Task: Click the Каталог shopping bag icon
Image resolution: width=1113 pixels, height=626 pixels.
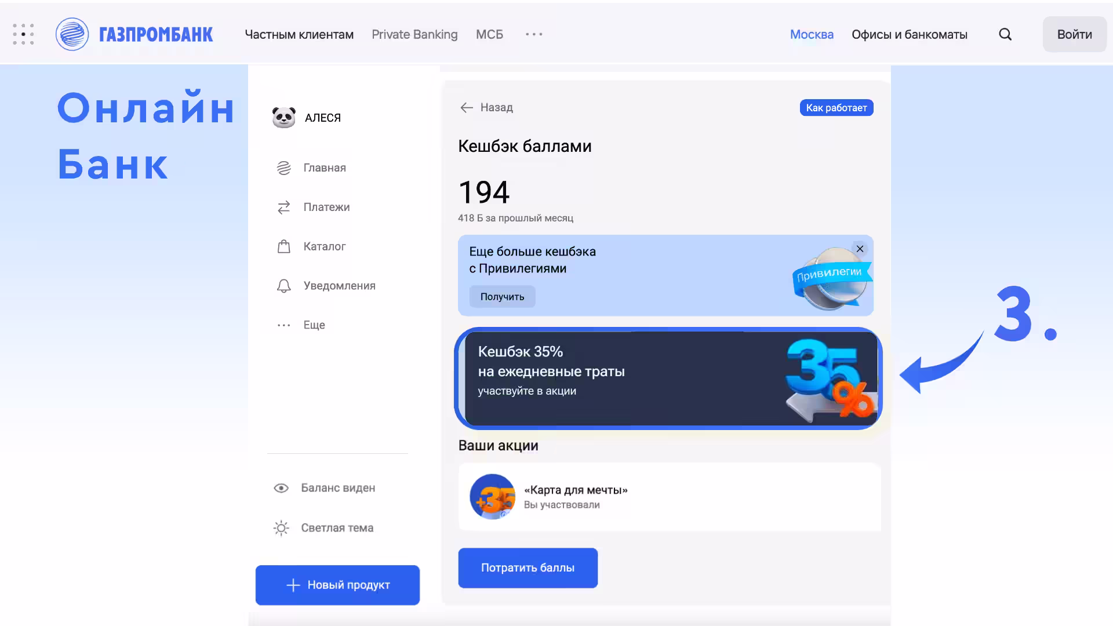Action: tap(283, 246)
